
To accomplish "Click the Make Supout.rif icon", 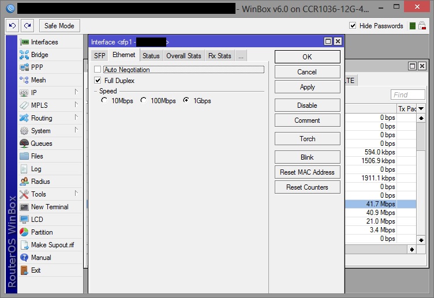I will coord(24,245).
